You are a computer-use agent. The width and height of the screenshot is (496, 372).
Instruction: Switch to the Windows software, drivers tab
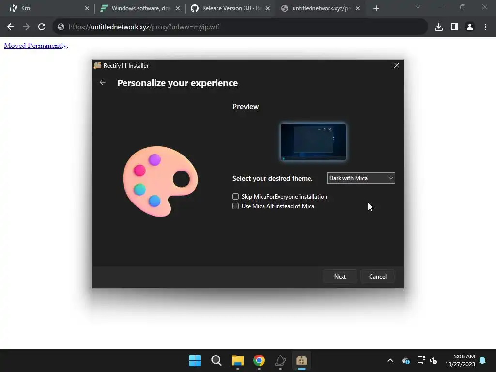point(139,8)
